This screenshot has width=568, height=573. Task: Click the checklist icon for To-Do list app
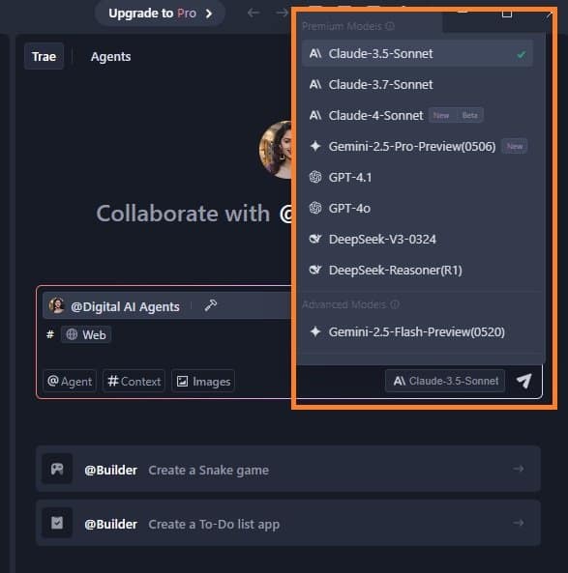pyautogui.click(x=57, y=523)
